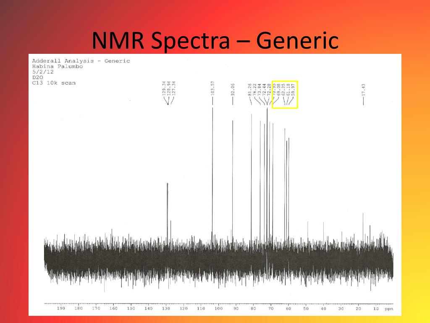
Task: Select the axis tick label "140"
Action: point(148,308)
